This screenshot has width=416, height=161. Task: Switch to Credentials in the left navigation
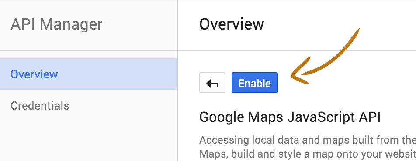40,105
